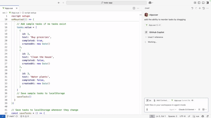Open chat panel More Actions ellipsis
Screen dimensions: 211x118
coord(207,8)
